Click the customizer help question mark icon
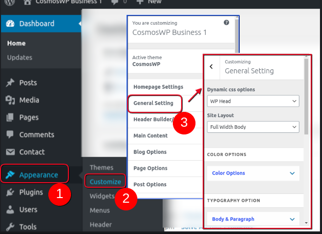 pyautogui.click(x=226, y=23)
